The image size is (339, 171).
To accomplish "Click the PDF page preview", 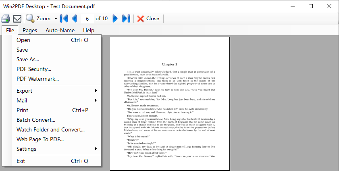I will pyautogui.click(x=170, y=104).
